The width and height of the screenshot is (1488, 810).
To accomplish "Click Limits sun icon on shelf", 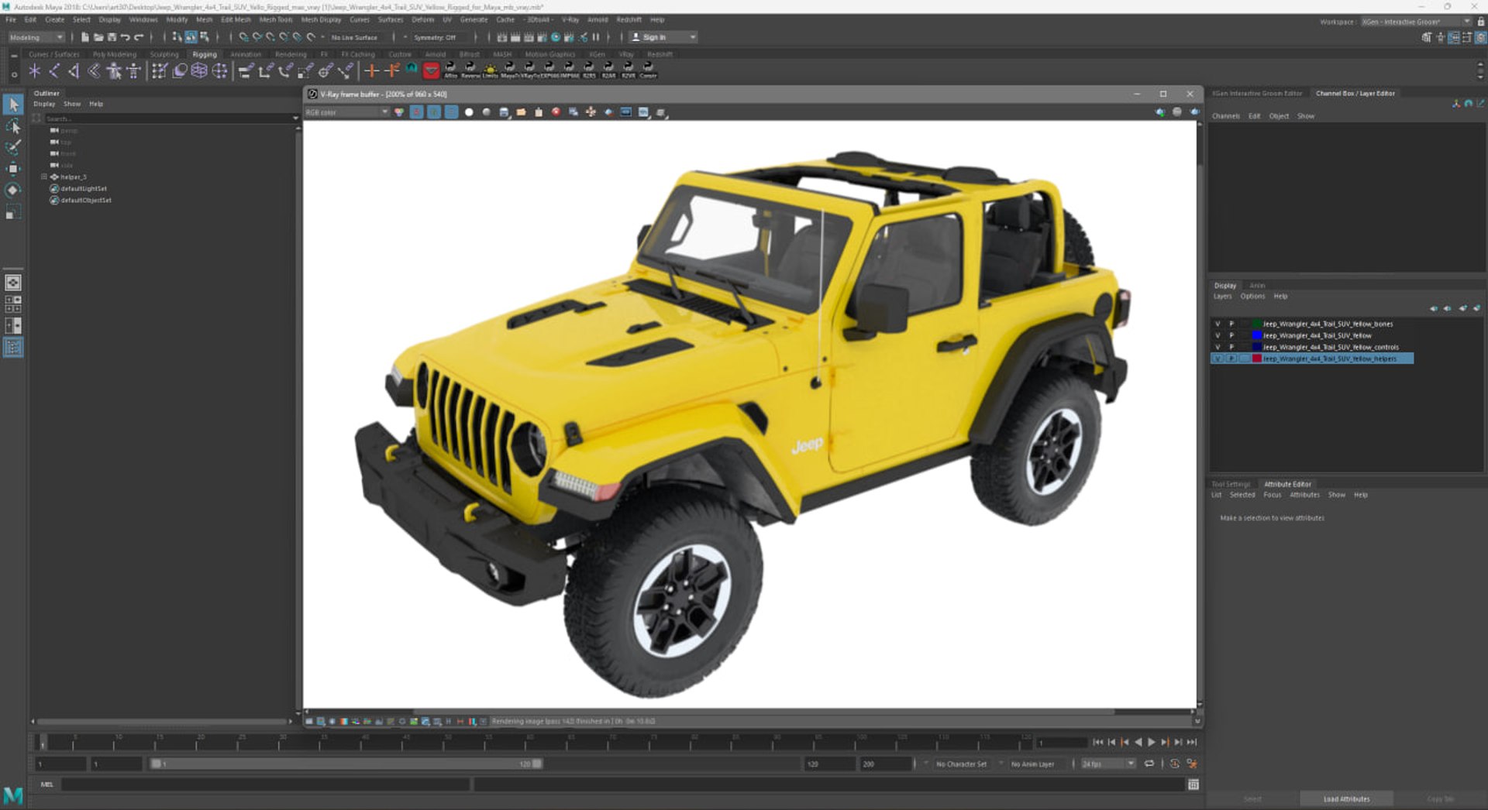I will (490, 70).
